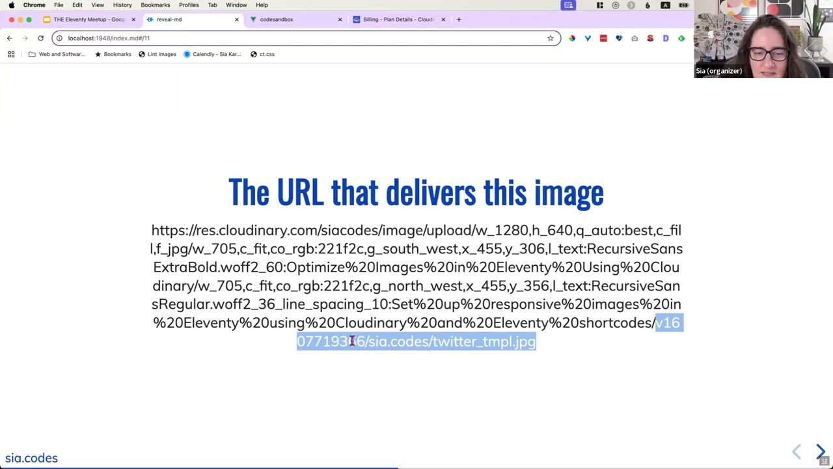Open the red S extension icon
Screen dimensions: 833x469
(650, 38)
